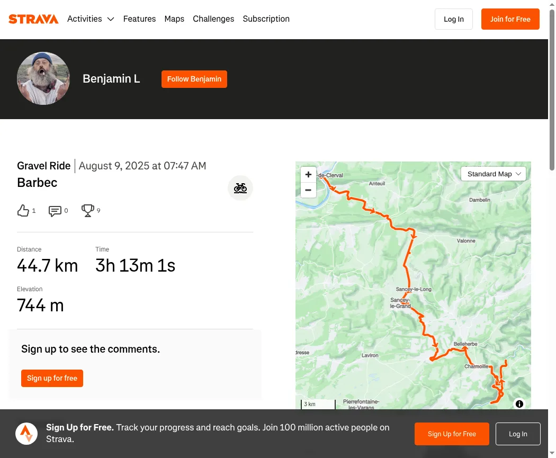Screen dimensions: 556x458
Task: Give kudos with the thumbs-up icon
Action: point(23,211)
